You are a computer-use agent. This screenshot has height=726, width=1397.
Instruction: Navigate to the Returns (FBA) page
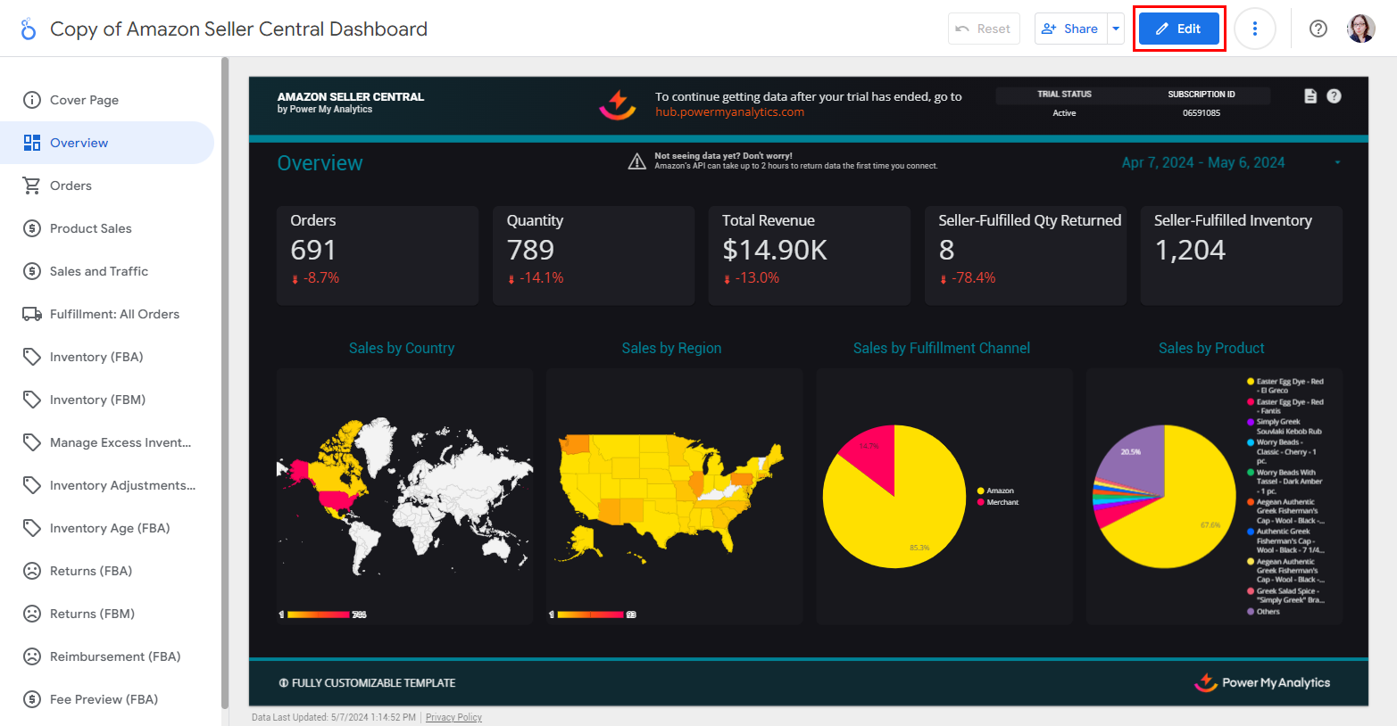90,571
